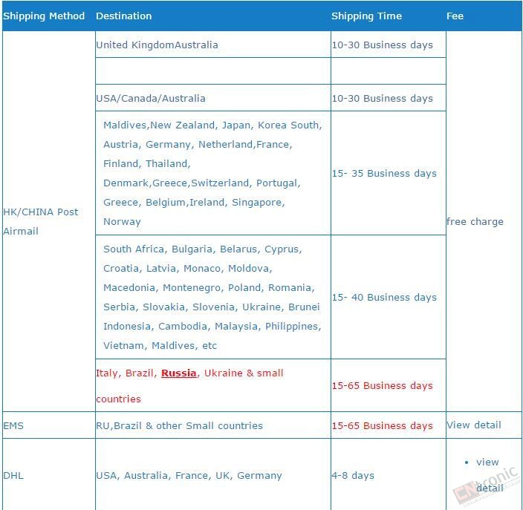
Task: Click Italy, Brazil text in red
Action: (126, 373)
